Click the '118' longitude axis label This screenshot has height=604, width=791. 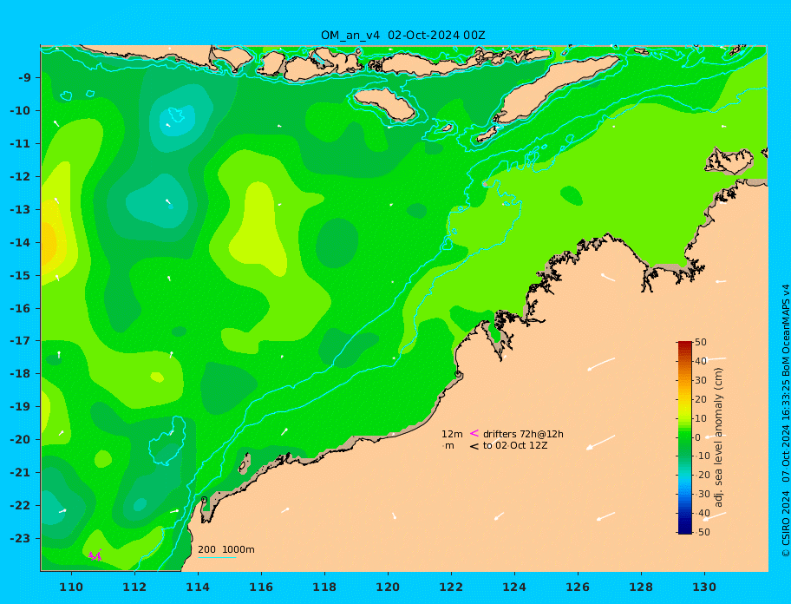324,588
